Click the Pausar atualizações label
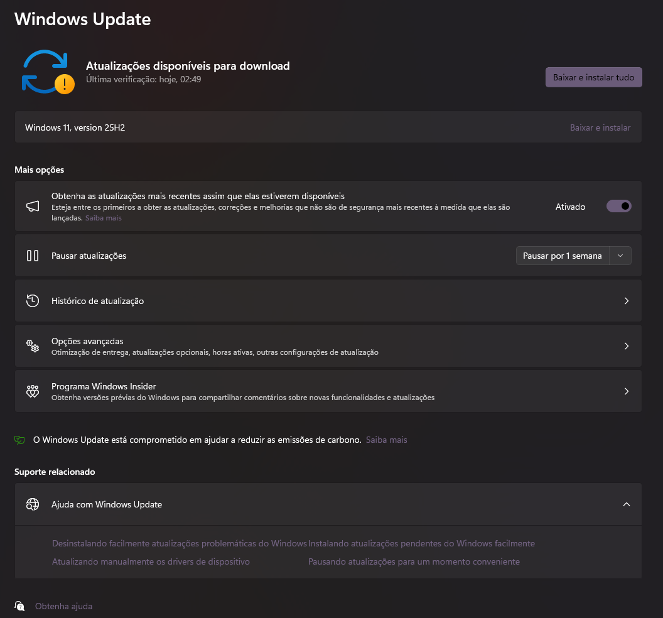The height and width of the screenshot is (618, 663). pos(89,256)
